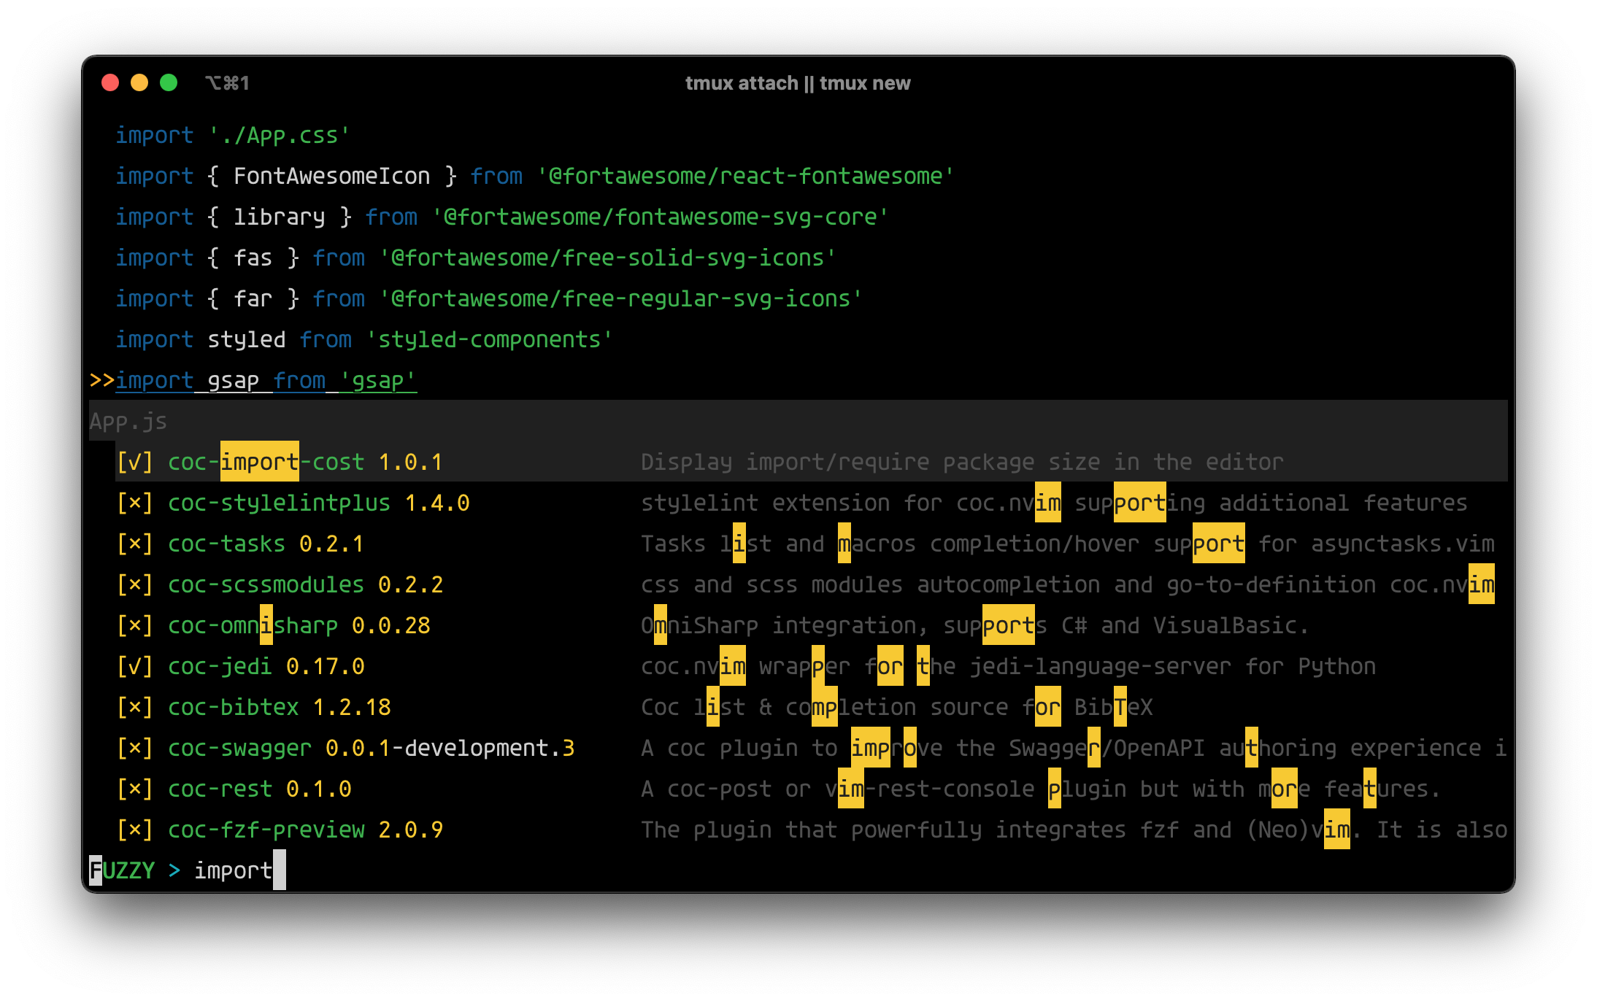Select coc-swagger 0.0.1-development.3 extension name
This screenshot has height=1001, width=1597.
[371, 748]
